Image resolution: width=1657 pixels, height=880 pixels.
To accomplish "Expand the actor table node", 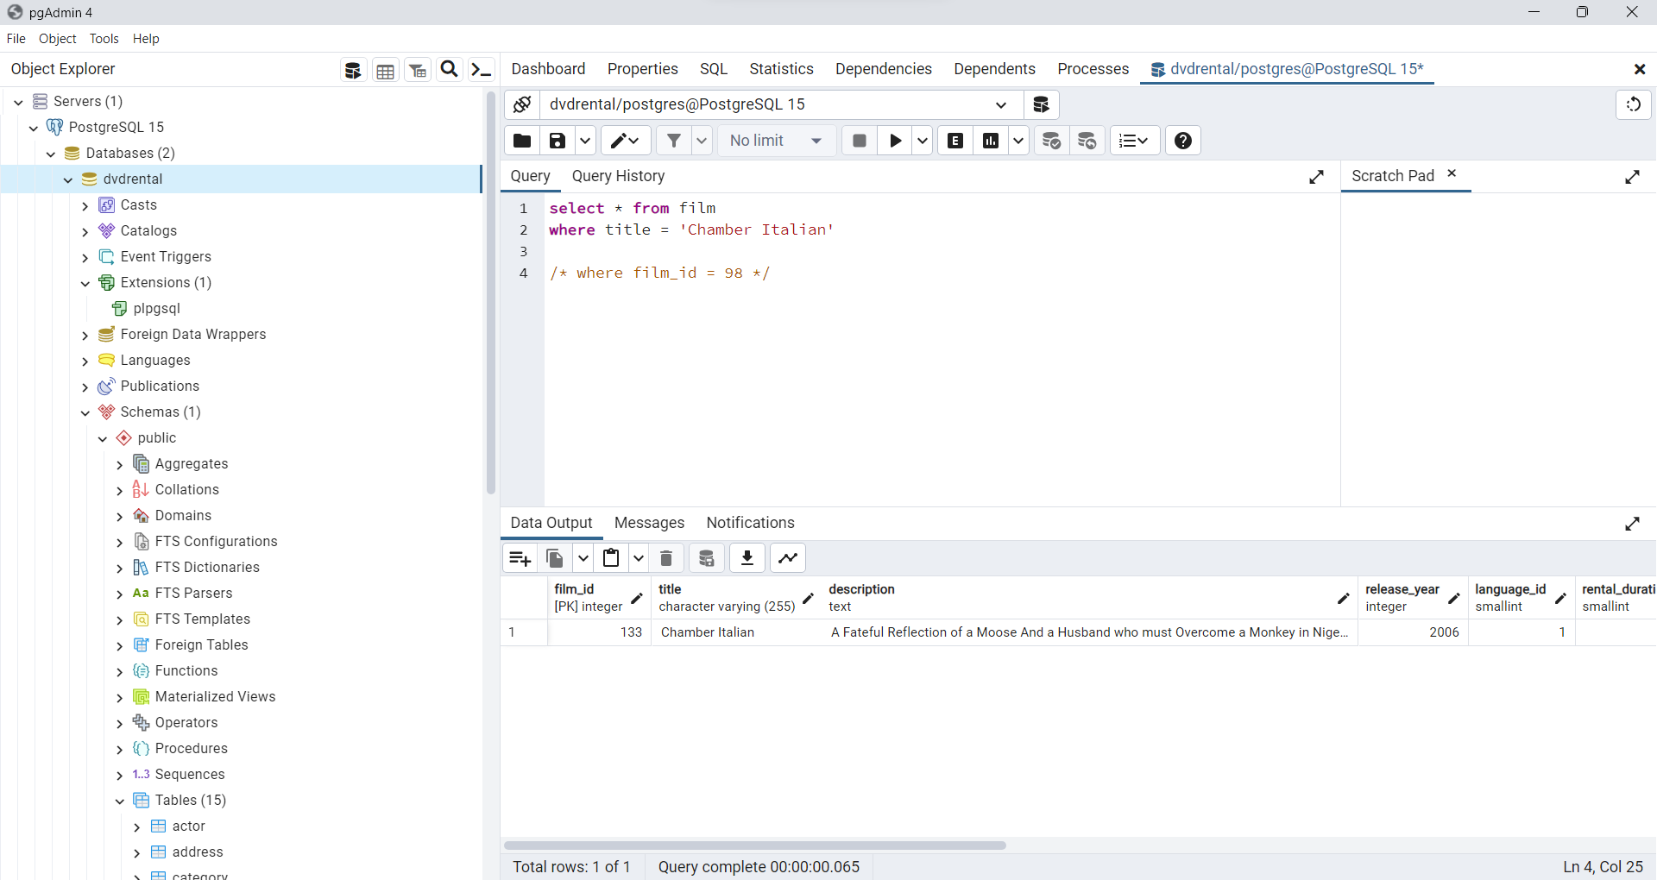I will [x=137, y=827].
